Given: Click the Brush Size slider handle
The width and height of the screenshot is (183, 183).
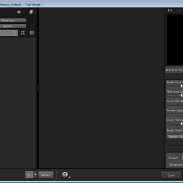Looking at the screenshot, I should [181, 86].
